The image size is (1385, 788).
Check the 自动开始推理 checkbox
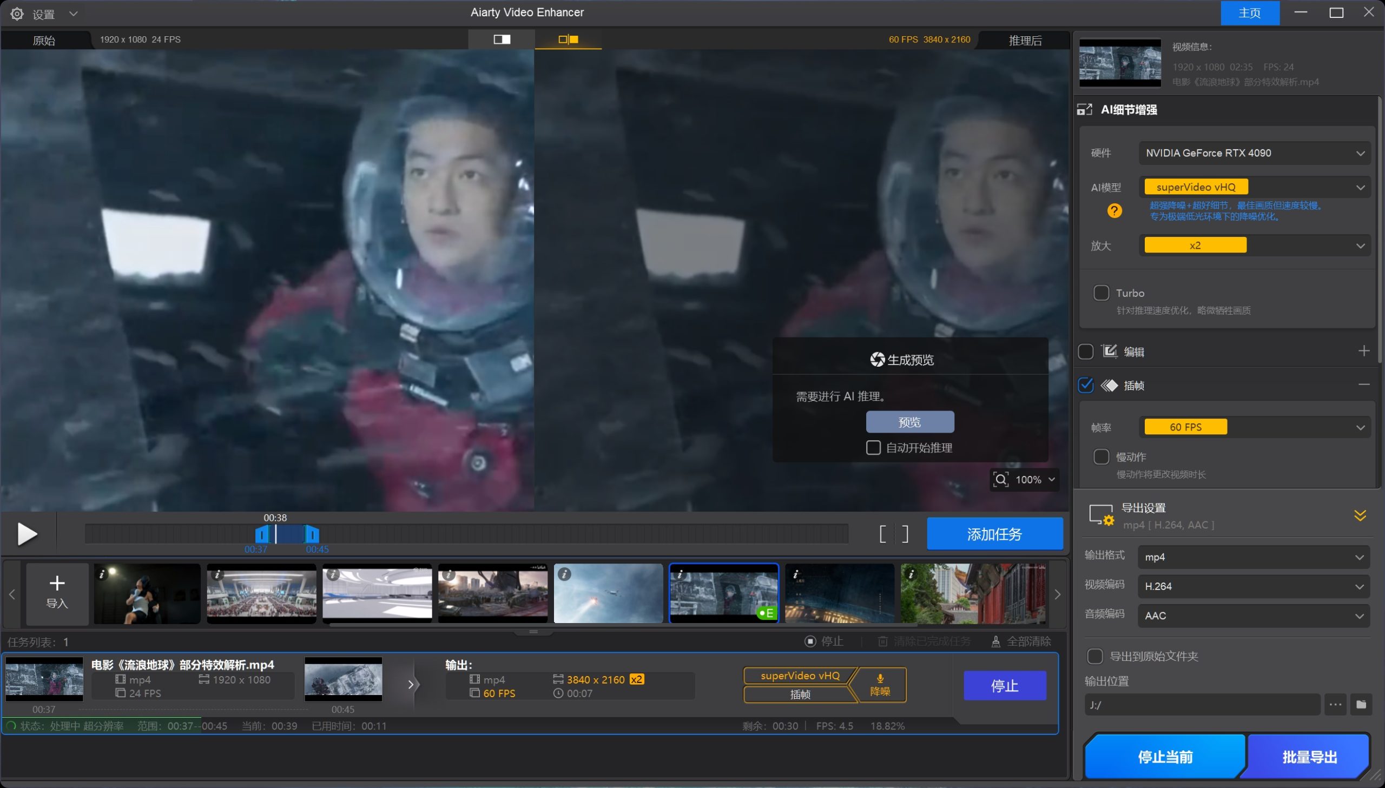click(873, 448)
